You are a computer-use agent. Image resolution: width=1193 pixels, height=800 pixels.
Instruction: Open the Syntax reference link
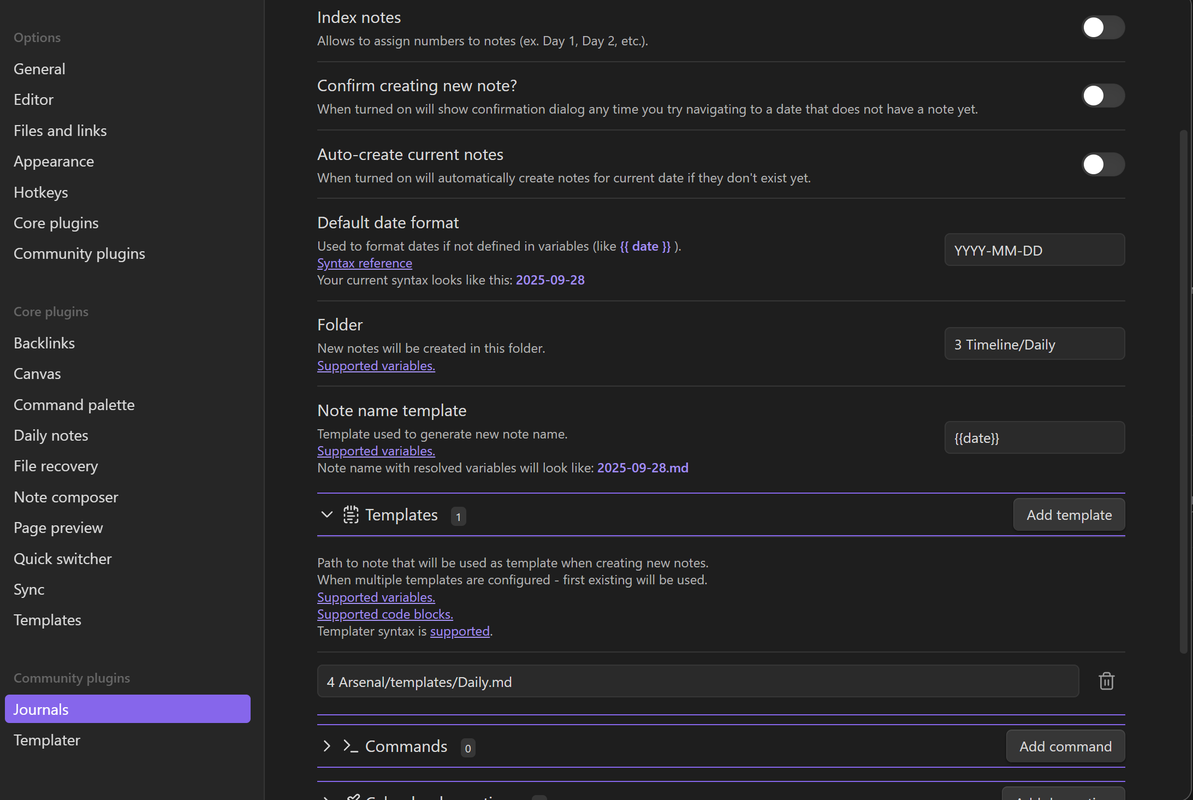364,263
